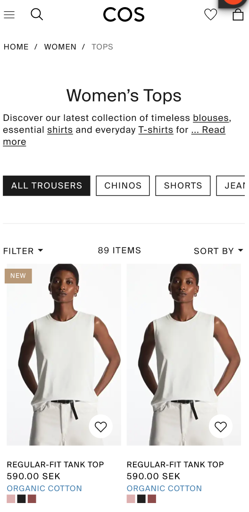Expand the FILTER dropdown
This screenshot has width=249, height=512.
(x=23, y=251)
